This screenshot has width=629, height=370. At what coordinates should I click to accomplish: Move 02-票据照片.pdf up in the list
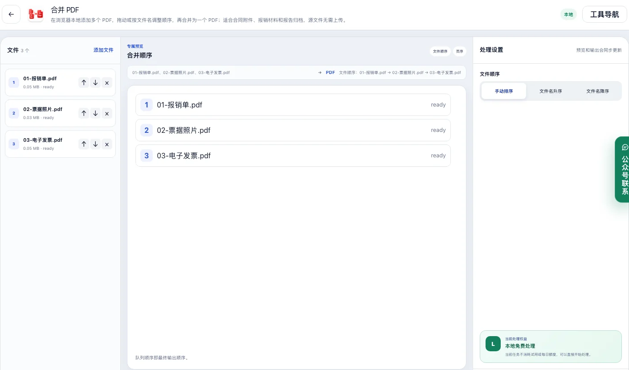click(x=84, y=113)
